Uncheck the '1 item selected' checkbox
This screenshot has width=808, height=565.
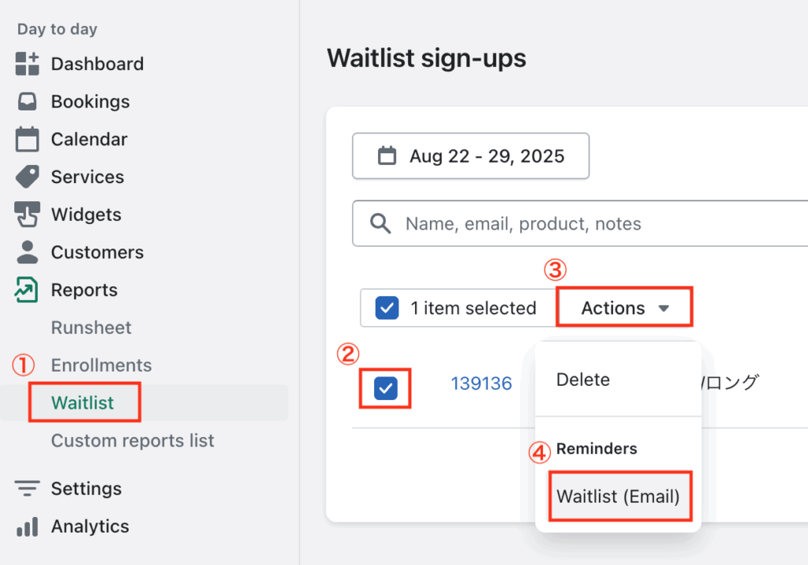pyautogui.click(x=387, y=308)
